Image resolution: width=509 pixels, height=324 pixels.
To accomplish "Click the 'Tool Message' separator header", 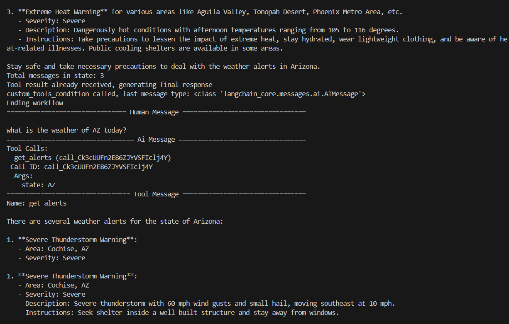I will tap(156, 194).
